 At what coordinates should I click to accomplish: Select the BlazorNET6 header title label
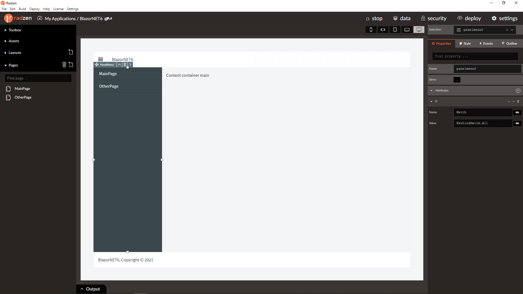point(123,59)
